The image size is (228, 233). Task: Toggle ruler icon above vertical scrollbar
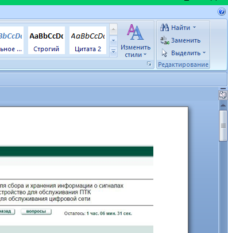(x=223, y=95)
